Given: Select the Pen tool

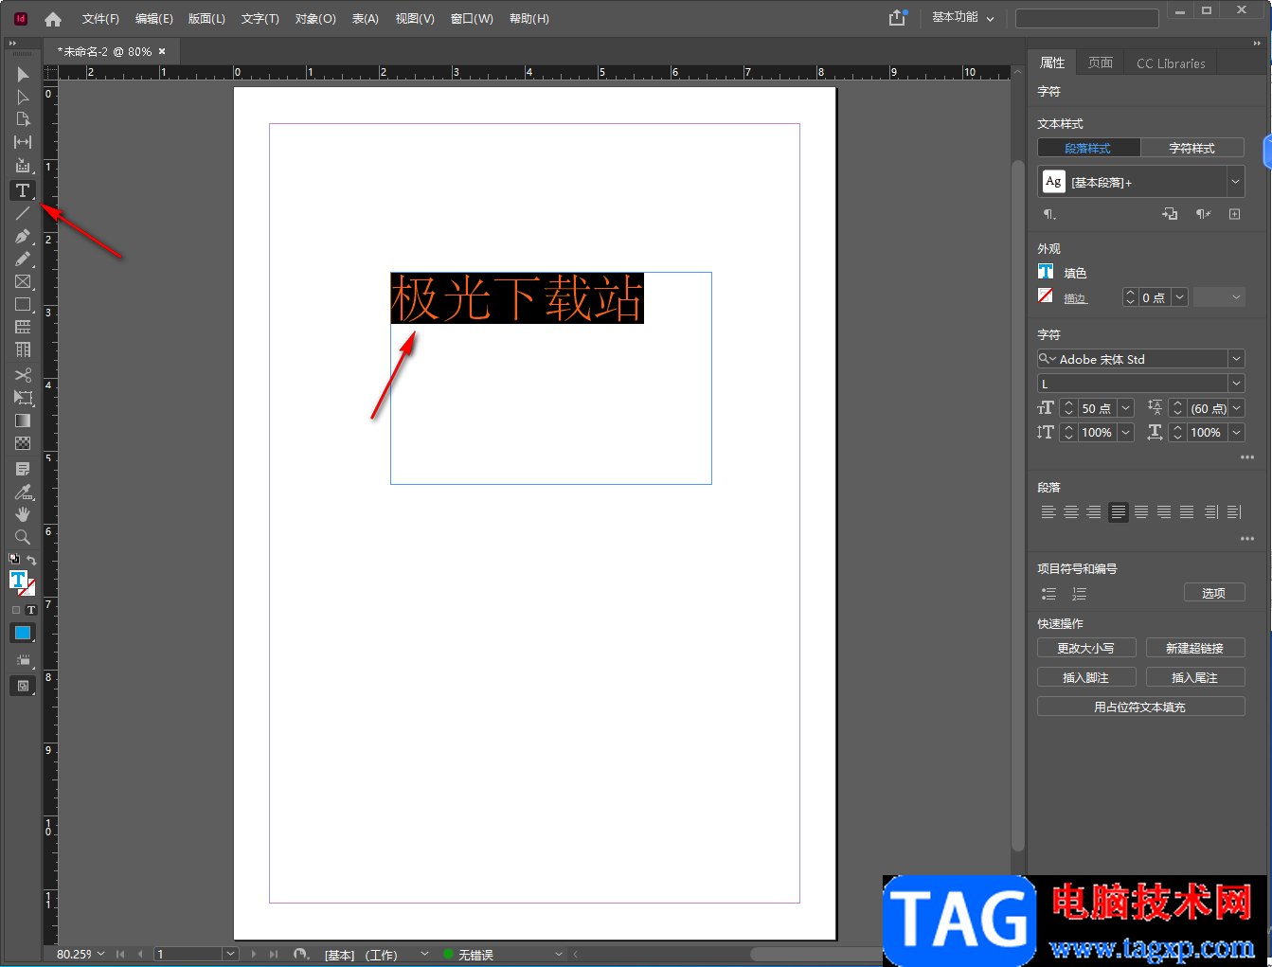Looking at the screenshot, I should (23, 236).
